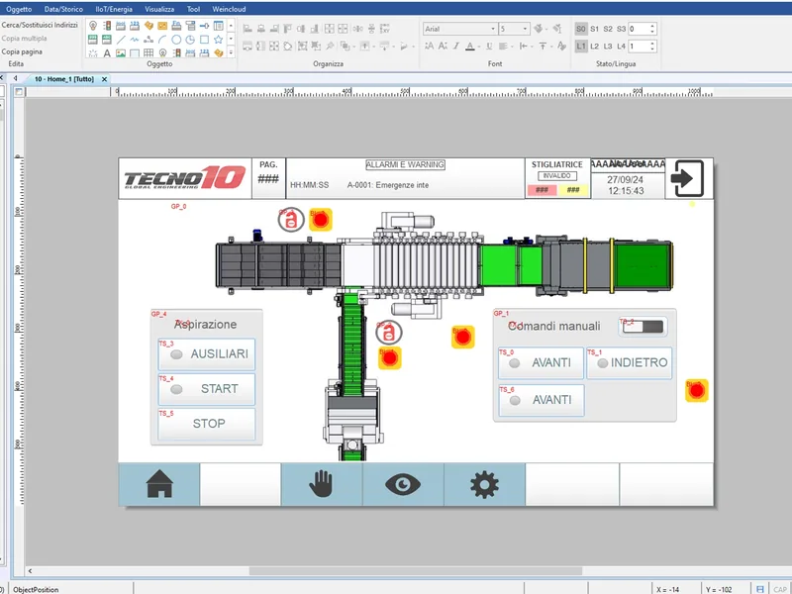
Task: Click Cerca/Sostituisci Indirizzi
Action: click(40, 25)
